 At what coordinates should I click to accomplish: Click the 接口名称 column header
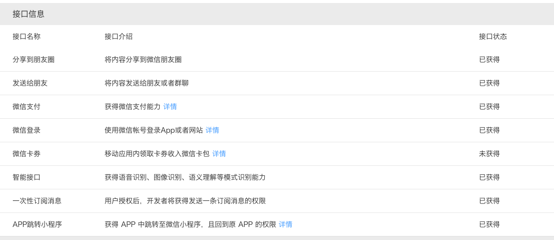tap(27, 37)
